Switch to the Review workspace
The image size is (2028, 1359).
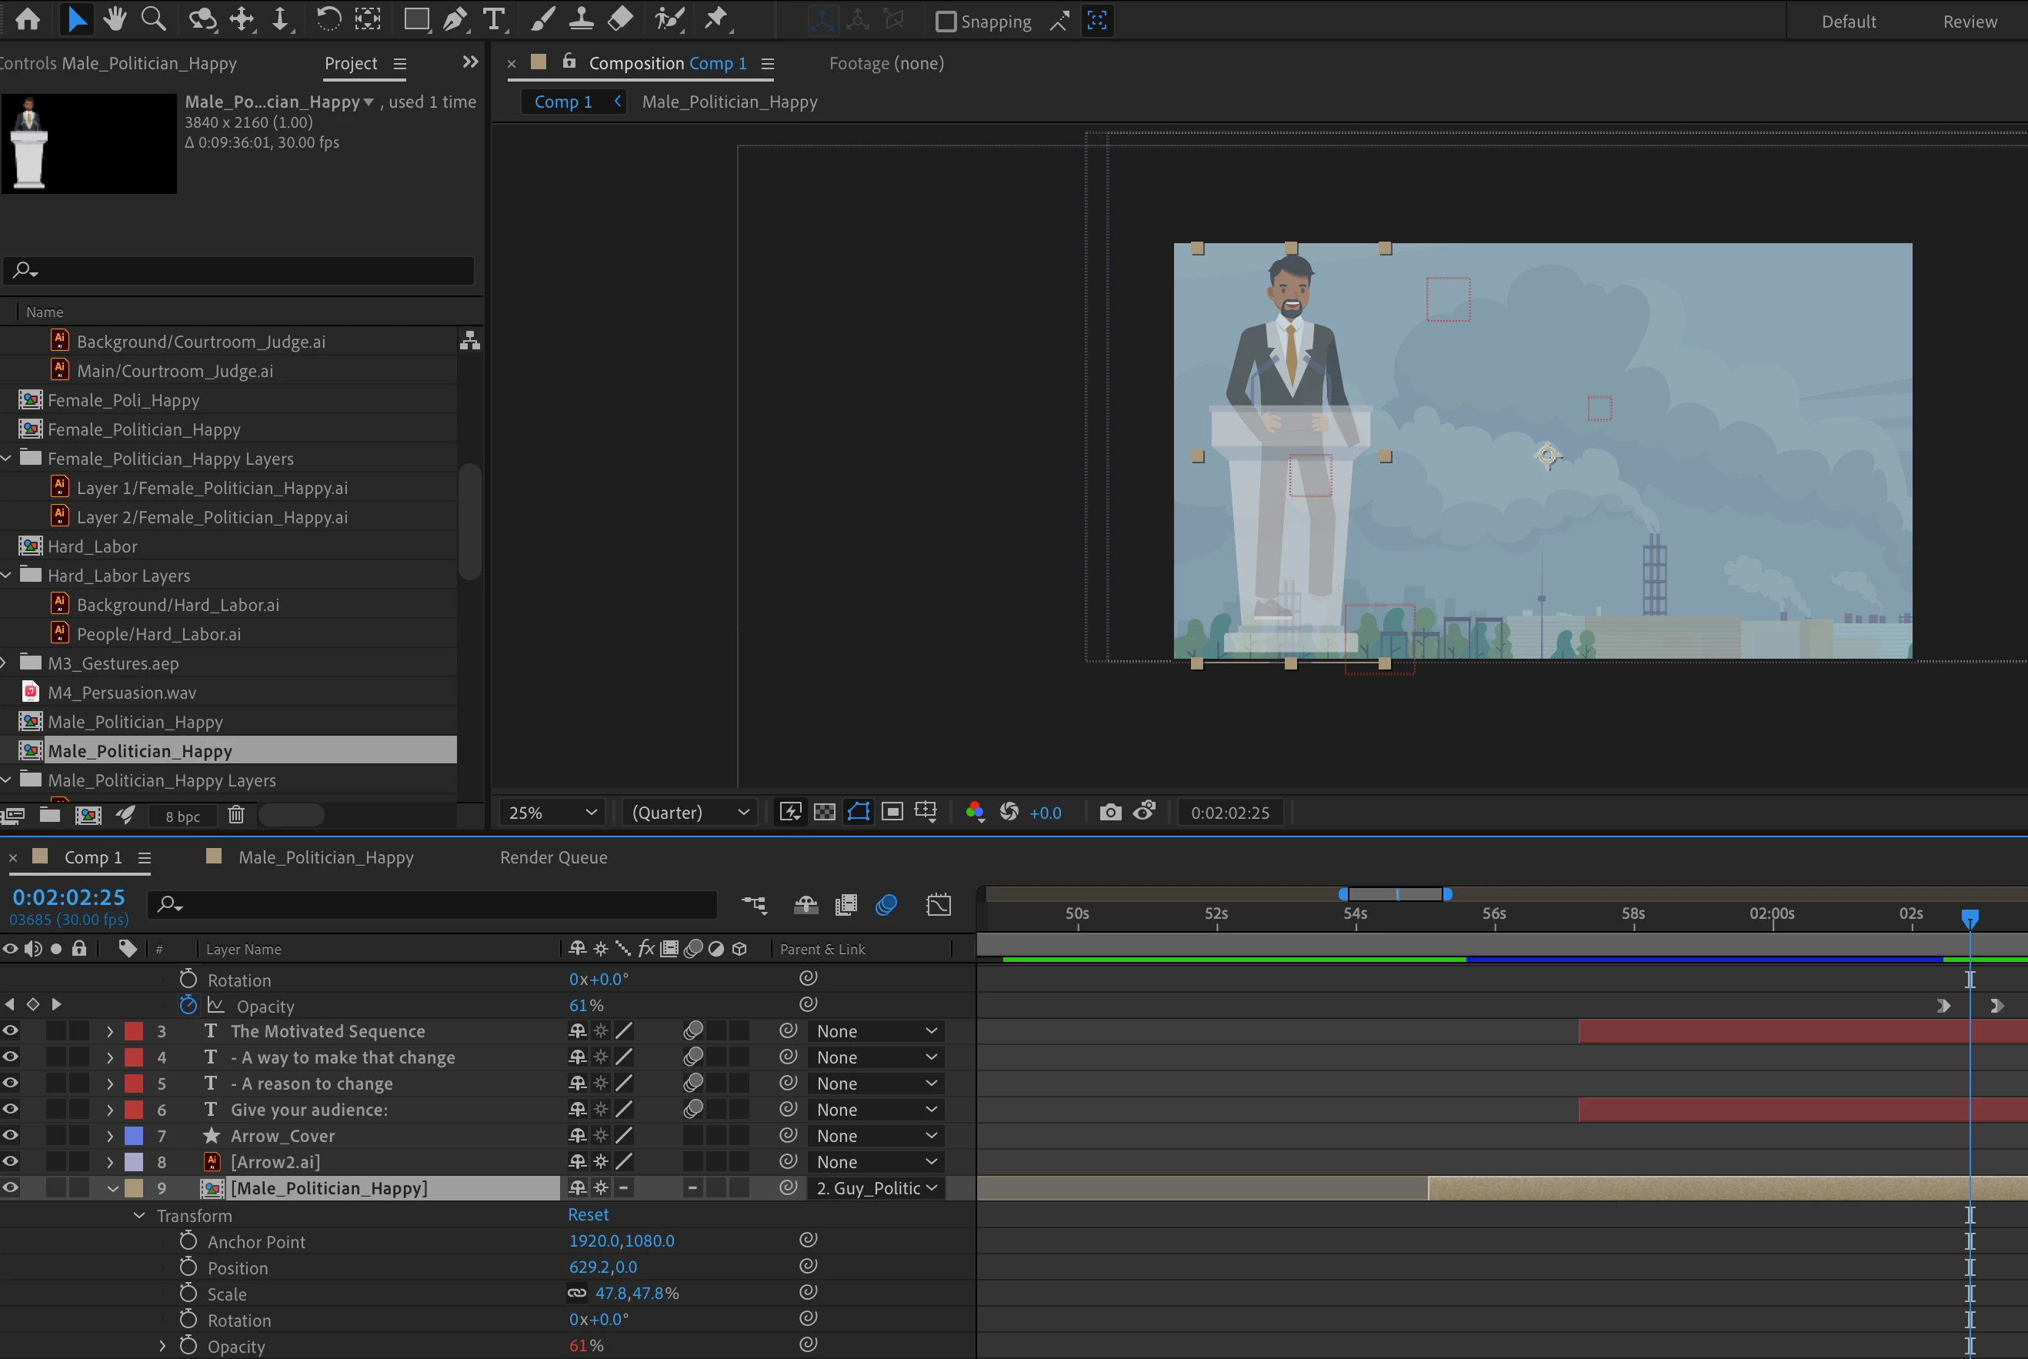pyautogui.click(x=1969, y=22)
